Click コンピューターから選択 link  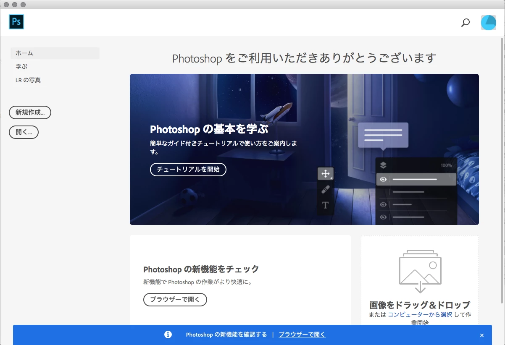click(420, 314)
